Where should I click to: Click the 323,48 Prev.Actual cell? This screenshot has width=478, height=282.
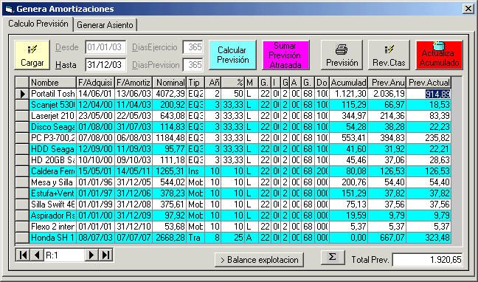tap(429, 238)
